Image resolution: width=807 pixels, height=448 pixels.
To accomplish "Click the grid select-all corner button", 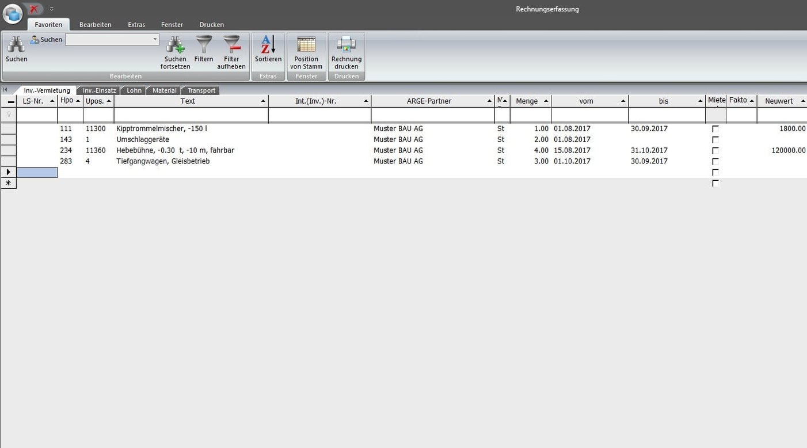I will click(9, 101).
